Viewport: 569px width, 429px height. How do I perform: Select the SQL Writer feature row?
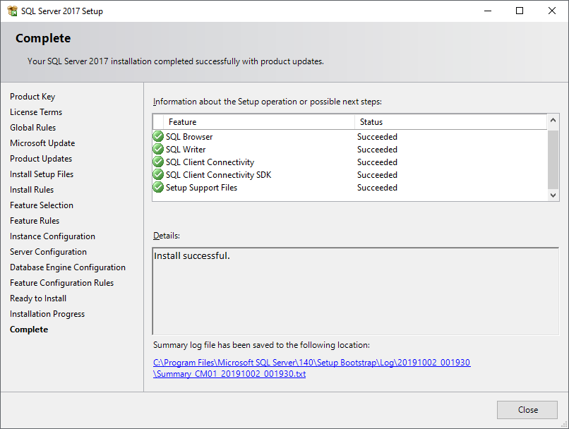(x=186, y=150)
